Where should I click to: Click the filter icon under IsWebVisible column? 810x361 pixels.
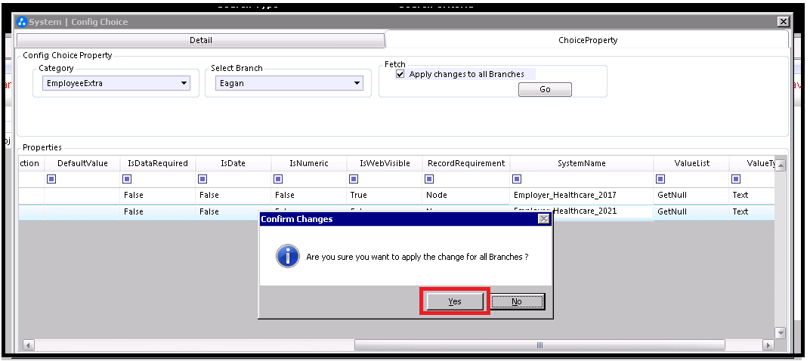(x=354, y=179)
